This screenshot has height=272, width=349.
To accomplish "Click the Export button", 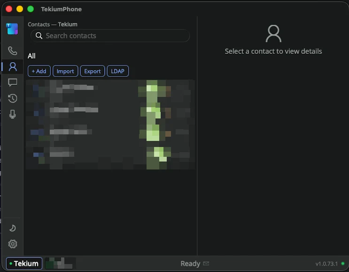I will (x=93, y=71).
